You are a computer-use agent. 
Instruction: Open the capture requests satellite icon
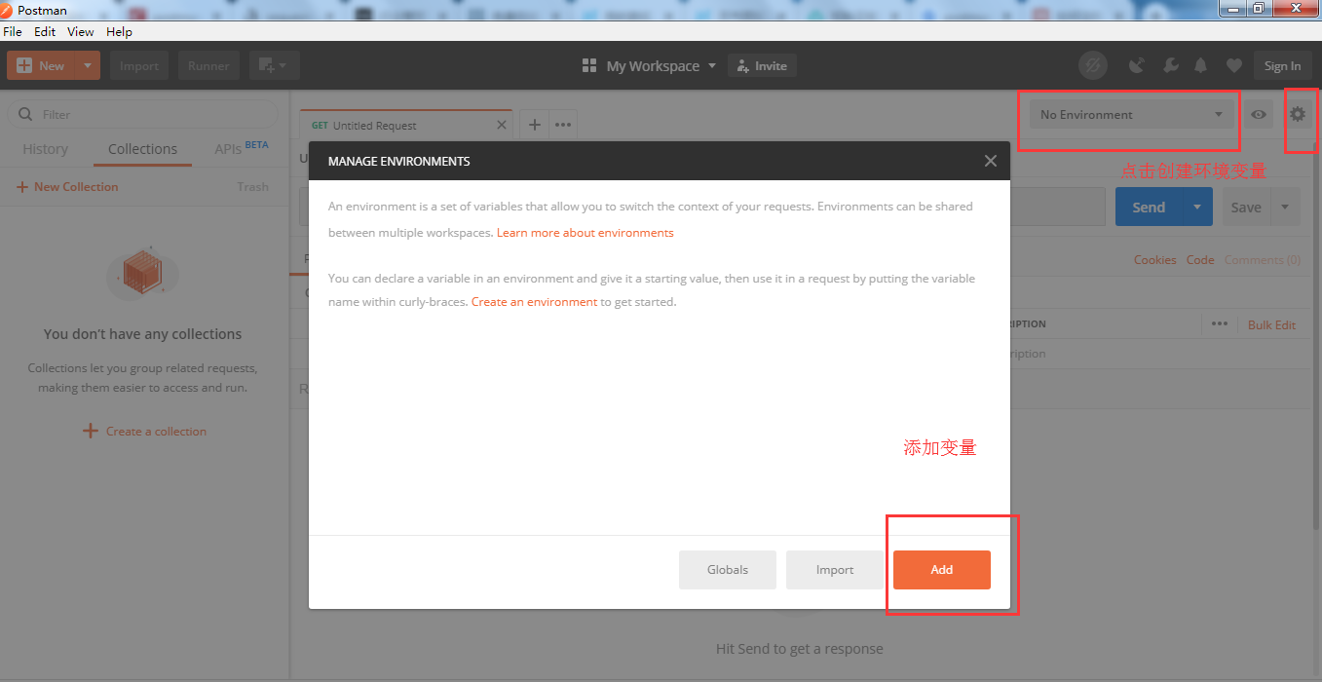click(x=1136, y=65)
